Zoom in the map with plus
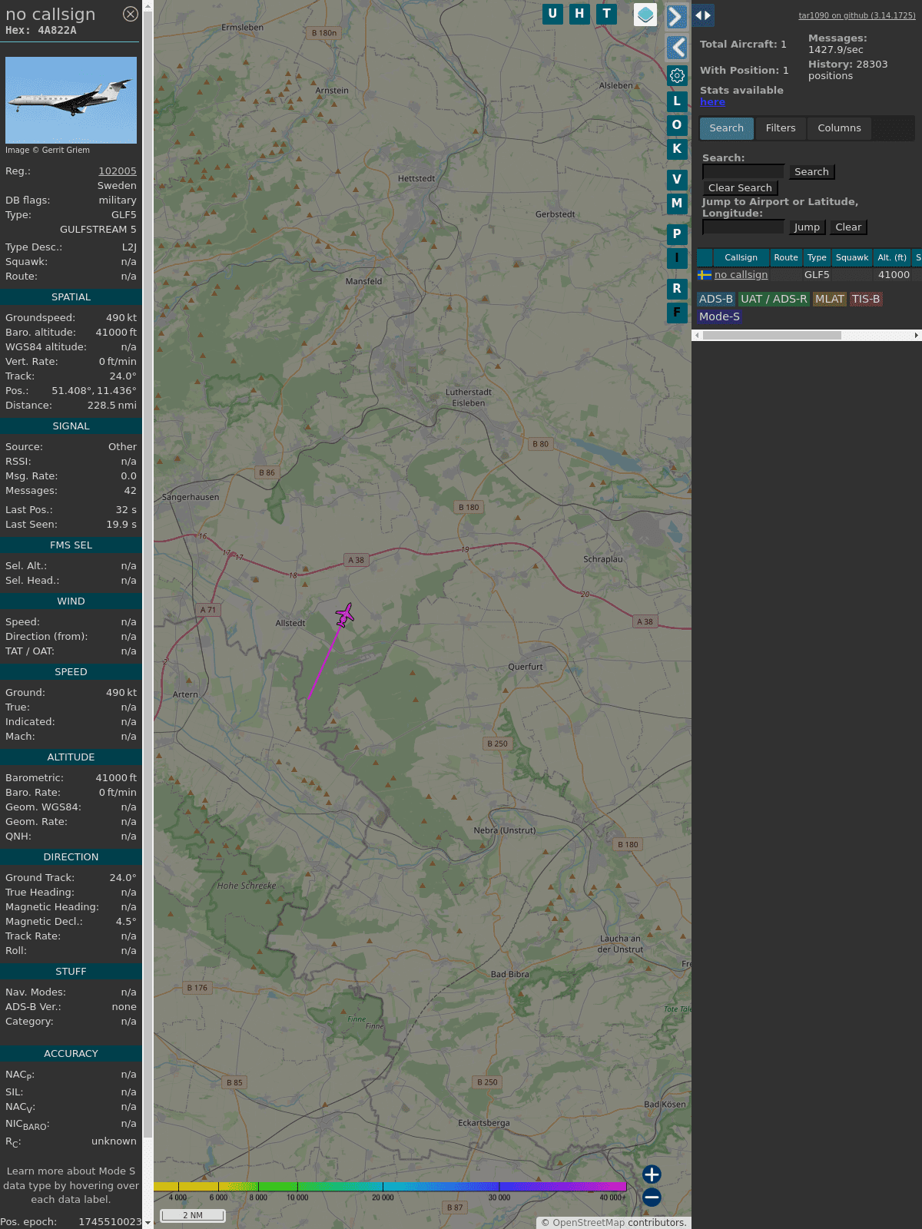The image size is (922, 1229). click(x=652, y=1174)
